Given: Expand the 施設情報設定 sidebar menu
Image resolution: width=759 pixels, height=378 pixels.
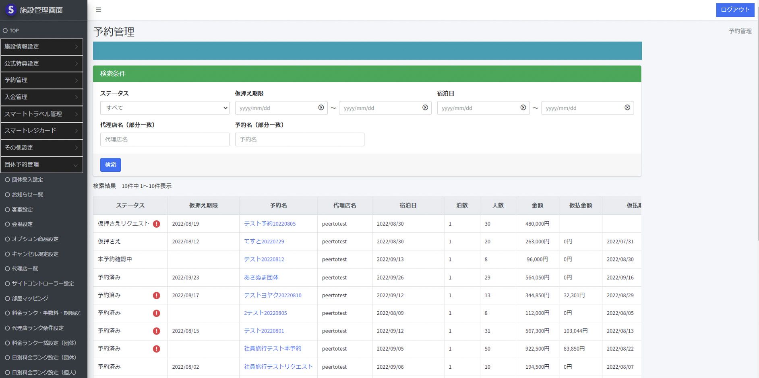Looking at the screenshot, I should coord(41,47).
